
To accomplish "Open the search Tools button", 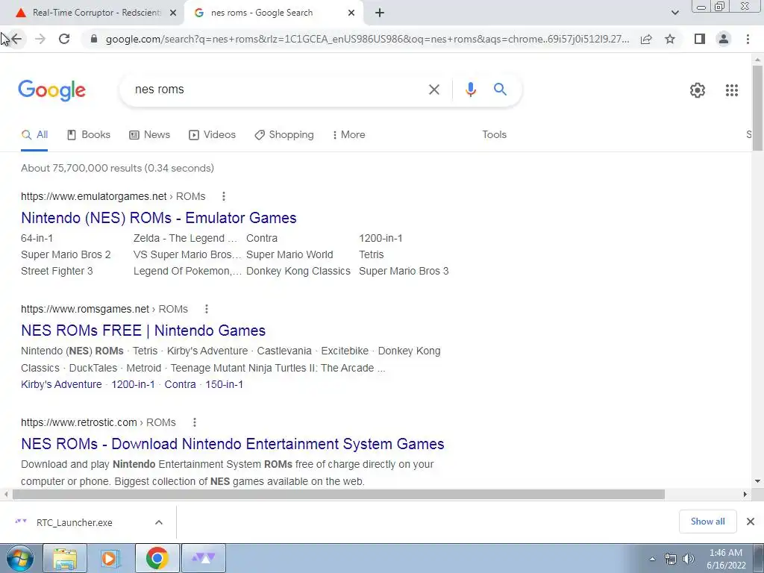I will [494, 135].
